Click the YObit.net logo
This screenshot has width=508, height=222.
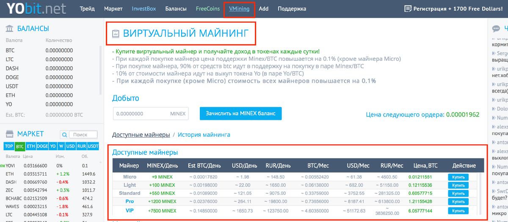tap(36, 9)
